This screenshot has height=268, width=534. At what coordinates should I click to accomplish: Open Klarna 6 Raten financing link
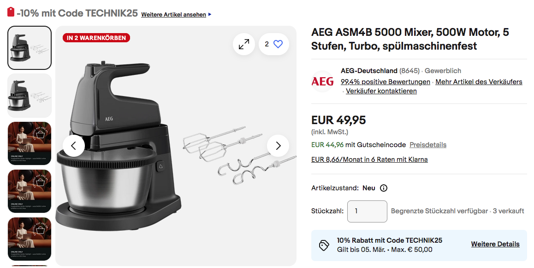coord(369,160)
